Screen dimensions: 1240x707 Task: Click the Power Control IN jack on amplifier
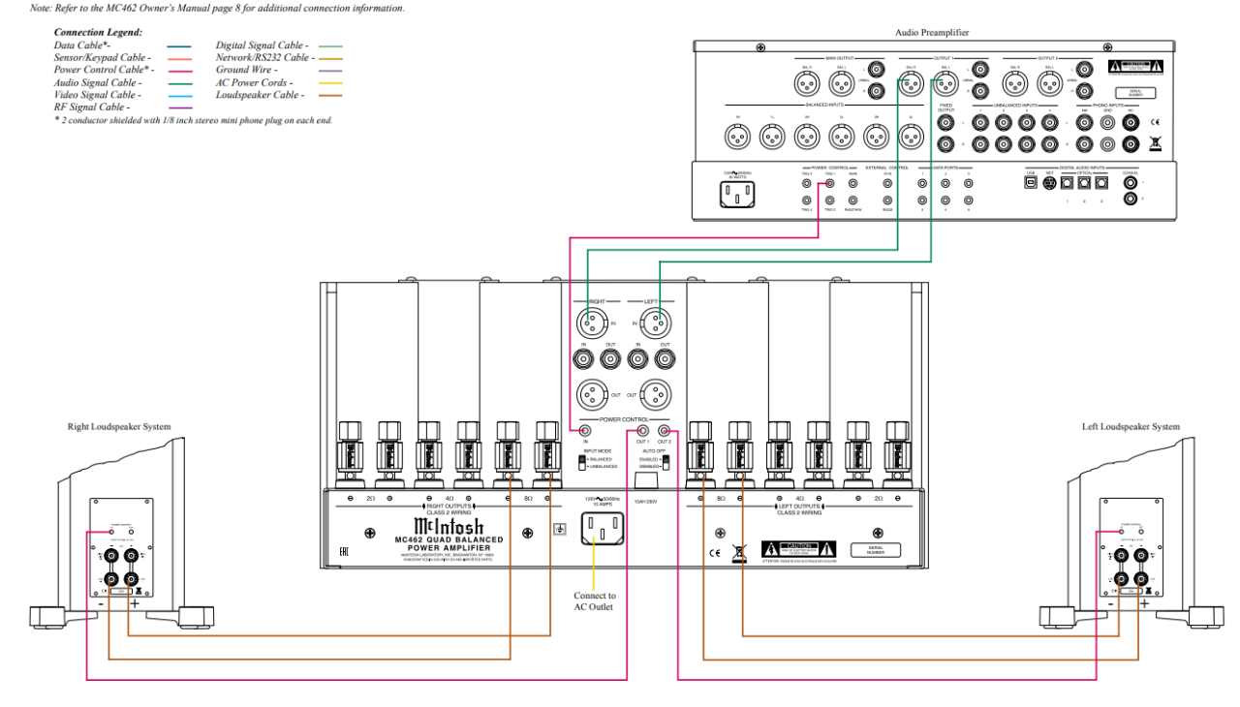[x=584, y=431]
